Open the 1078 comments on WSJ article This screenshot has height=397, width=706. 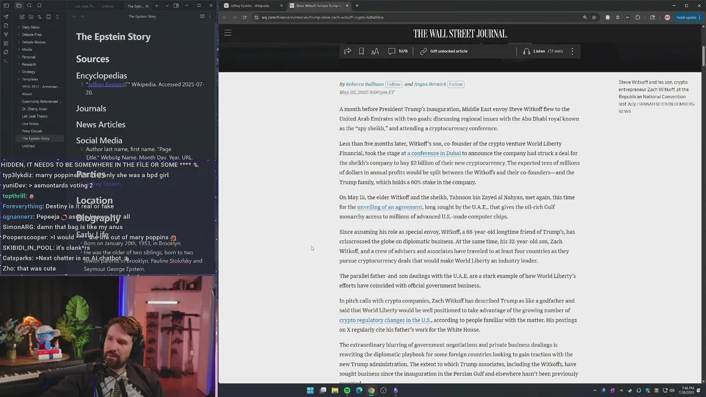[x=398, y=51]
